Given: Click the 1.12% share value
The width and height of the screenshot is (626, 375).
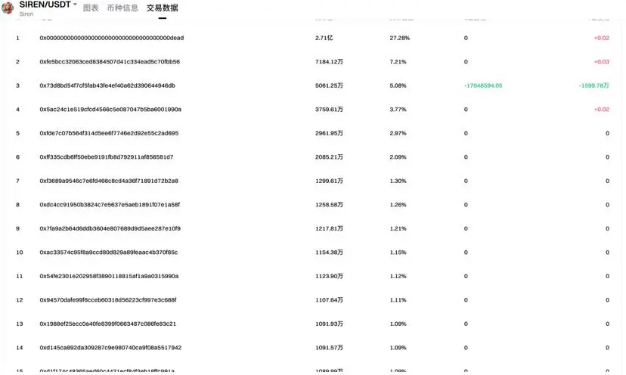Looking at the screenshot, I should (x=398, y=276).
